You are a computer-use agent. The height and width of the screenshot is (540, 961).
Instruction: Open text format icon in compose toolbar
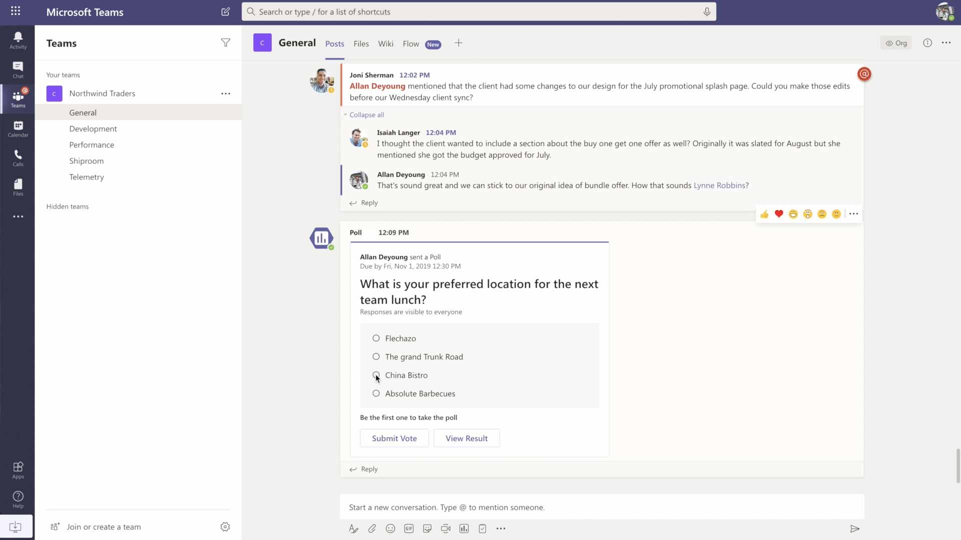click(353, 528)
